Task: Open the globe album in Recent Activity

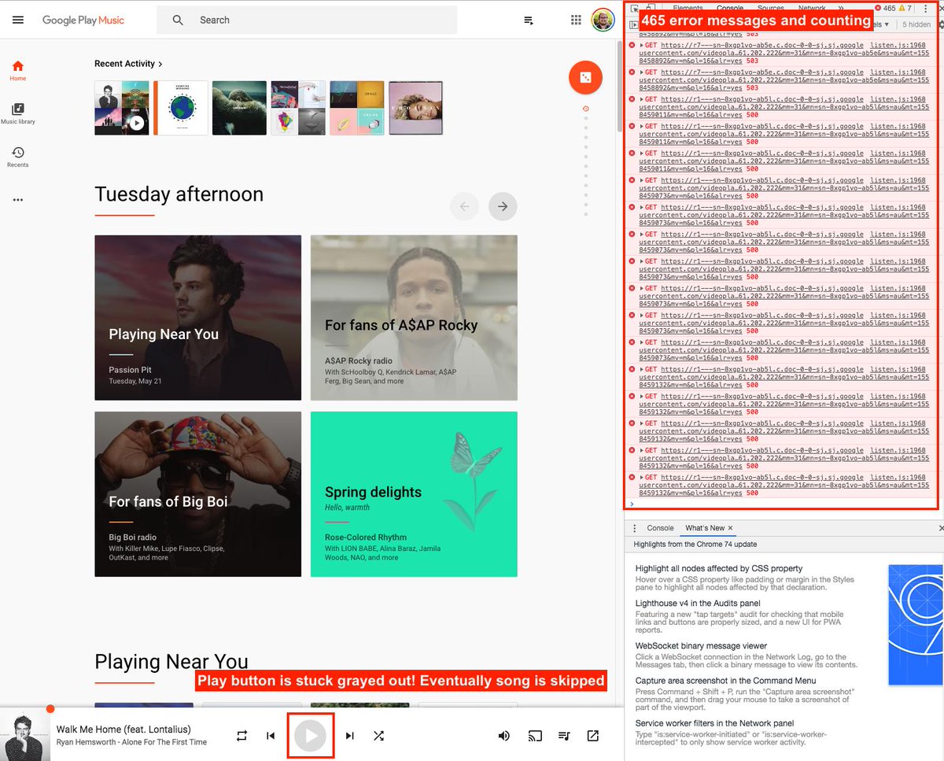Action: pyautogui.click(x=181, y=108)
